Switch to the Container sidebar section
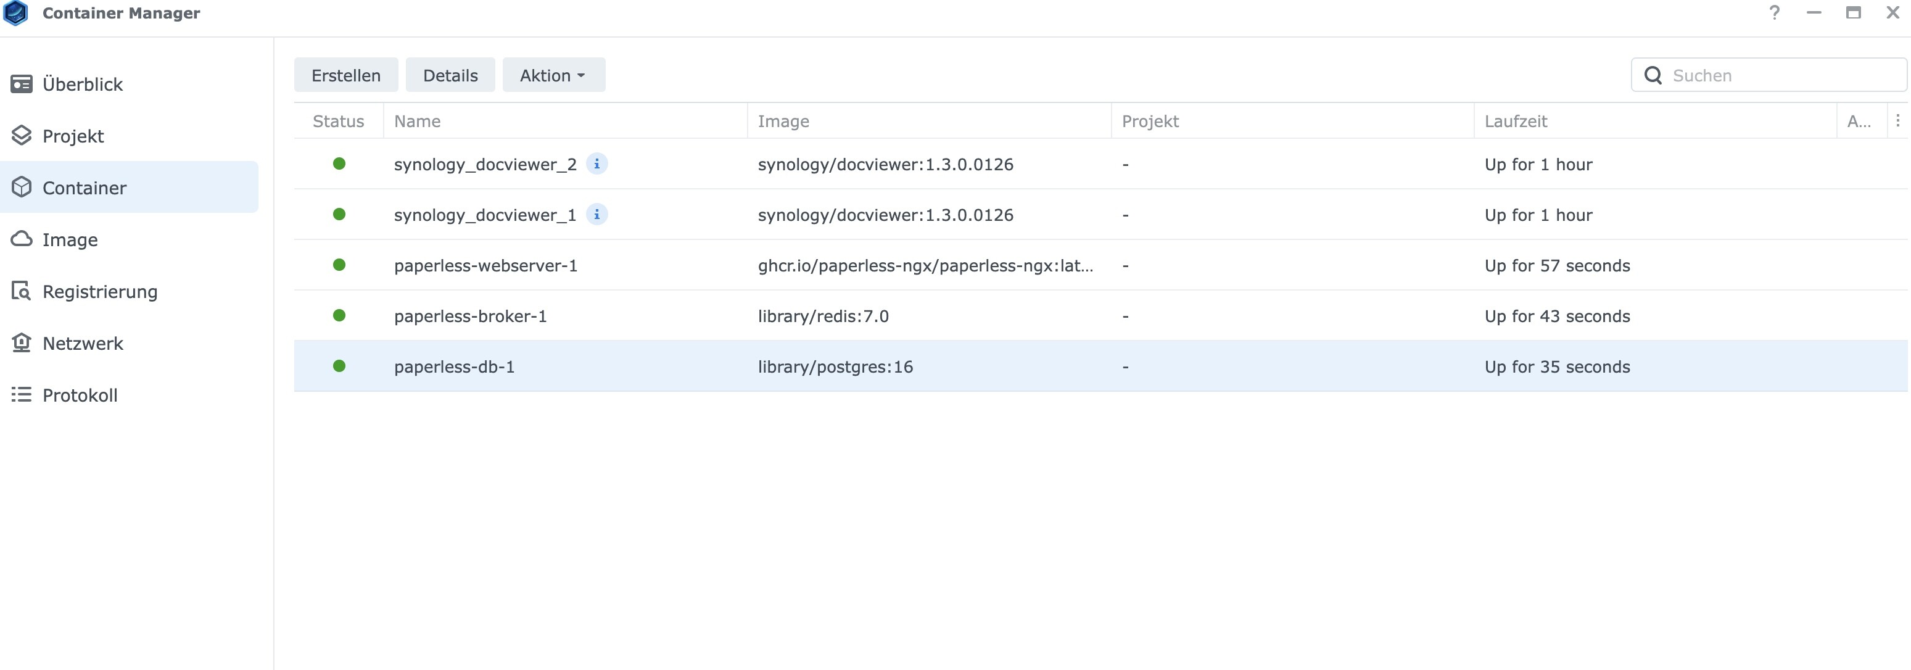Screen dimensions: 1911x670 84,188
